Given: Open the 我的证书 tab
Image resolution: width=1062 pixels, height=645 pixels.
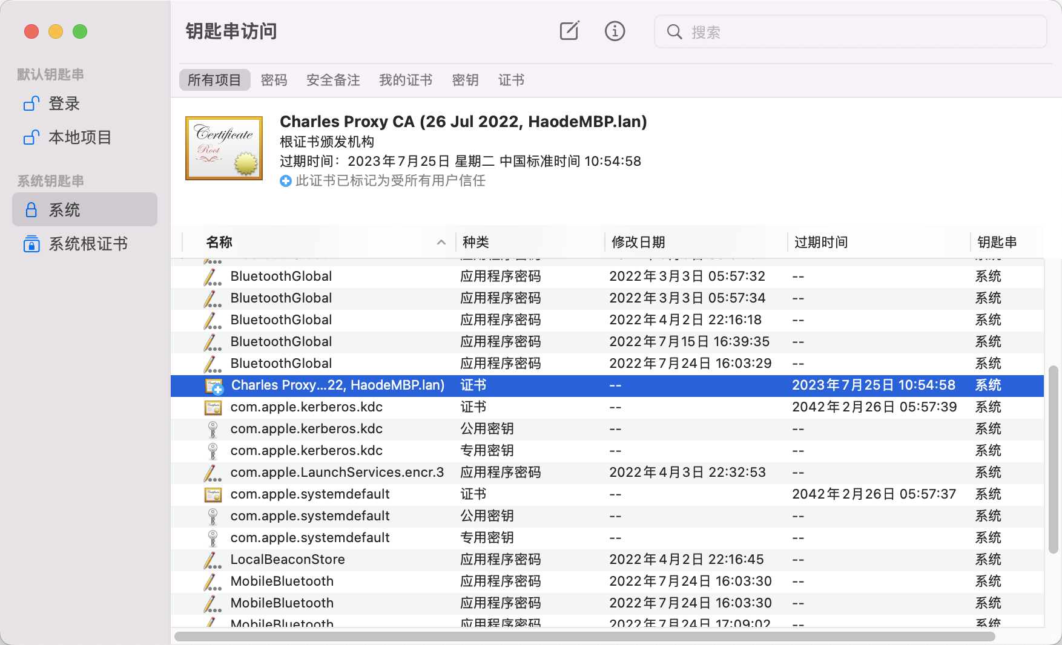Looking at the screenshot, I should [406, 80].
